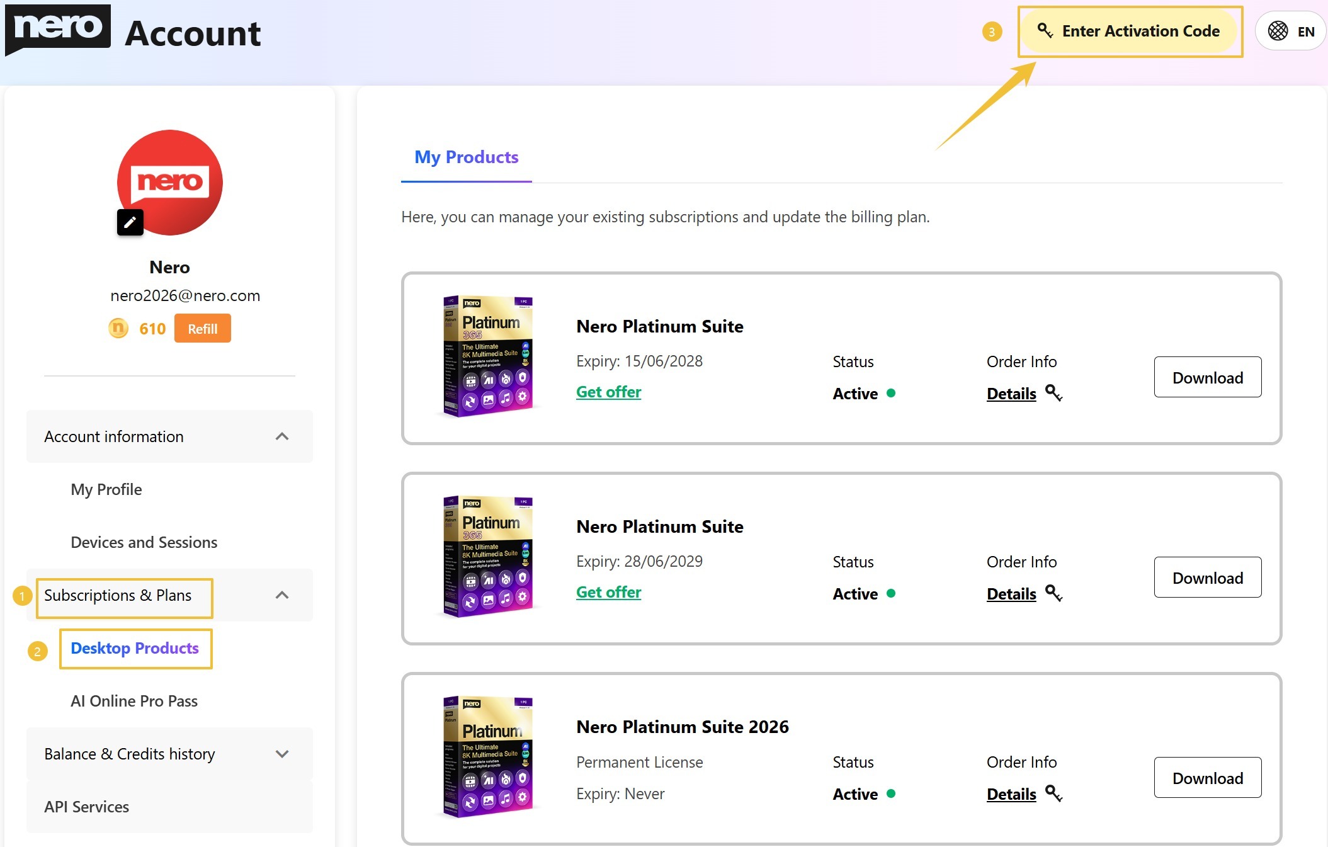1328x847 pixels.
Task: Click the Account heading in the header
Action: point(193,33)
